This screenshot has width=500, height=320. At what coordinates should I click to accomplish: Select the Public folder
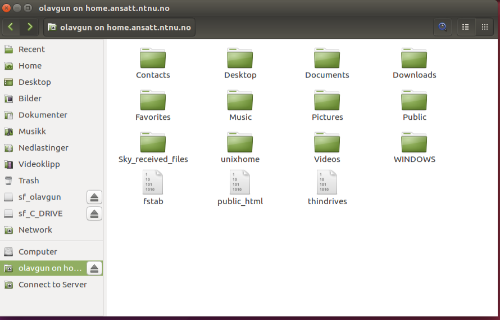(x=414, y=106)
